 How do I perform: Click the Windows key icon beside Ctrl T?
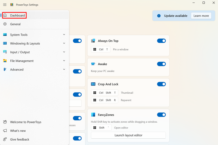click(95, 49)
